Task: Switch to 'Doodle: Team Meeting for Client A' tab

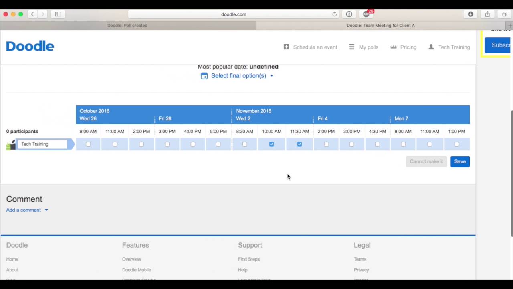Action: pyautogui.click(x=381, y=25)
